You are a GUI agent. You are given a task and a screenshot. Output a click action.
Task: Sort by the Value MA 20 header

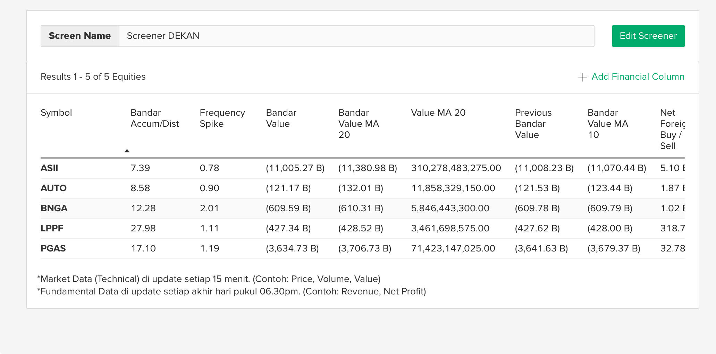tap(438, 113)
